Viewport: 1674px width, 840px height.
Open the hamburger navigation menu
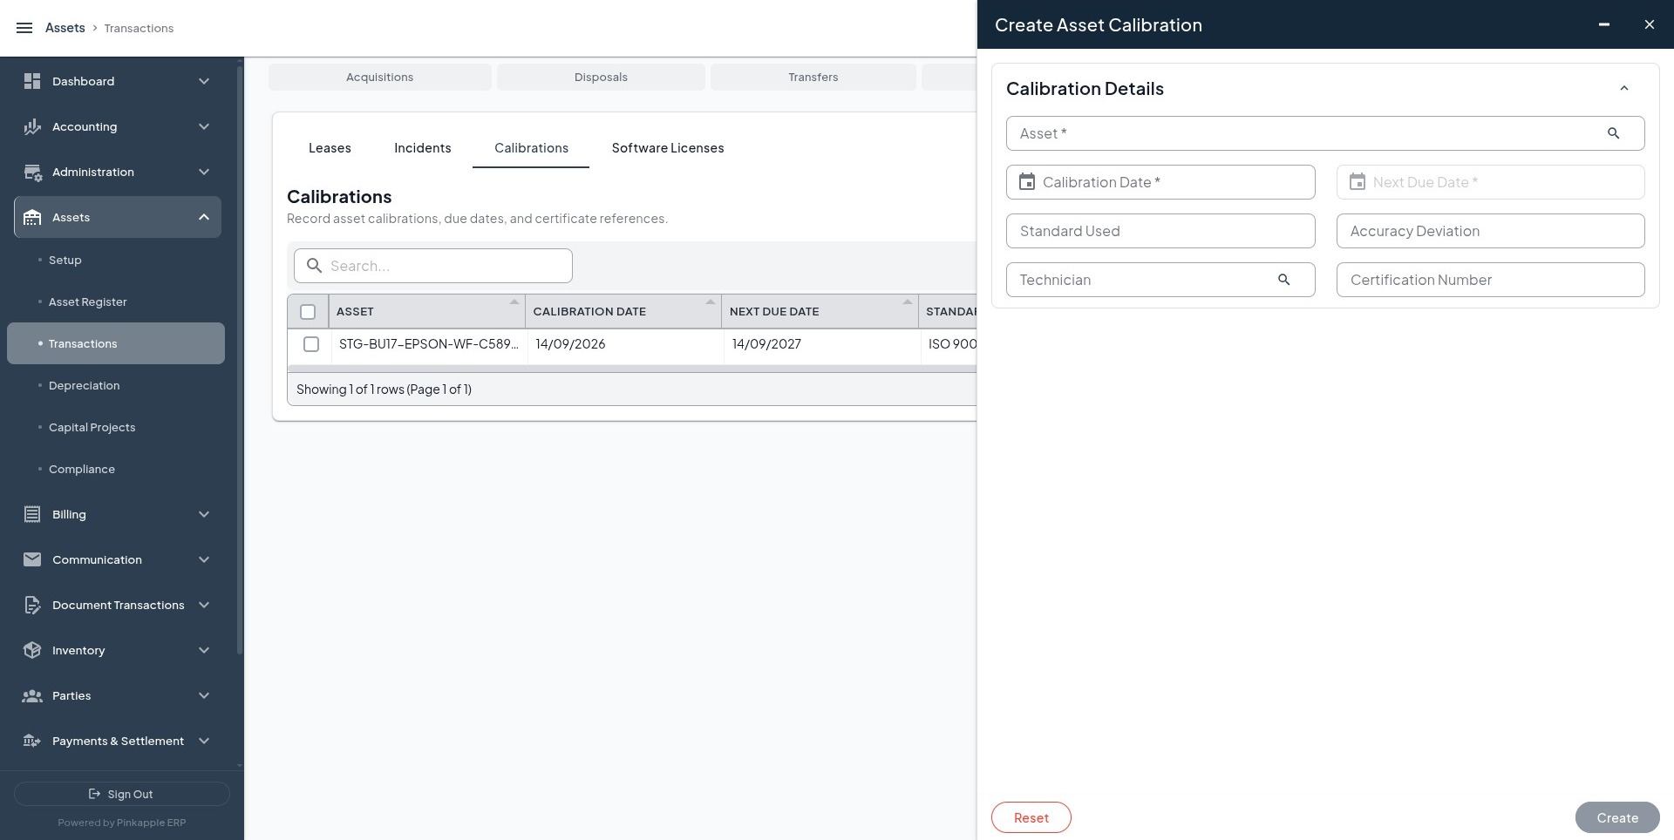[x=24, y=28]
